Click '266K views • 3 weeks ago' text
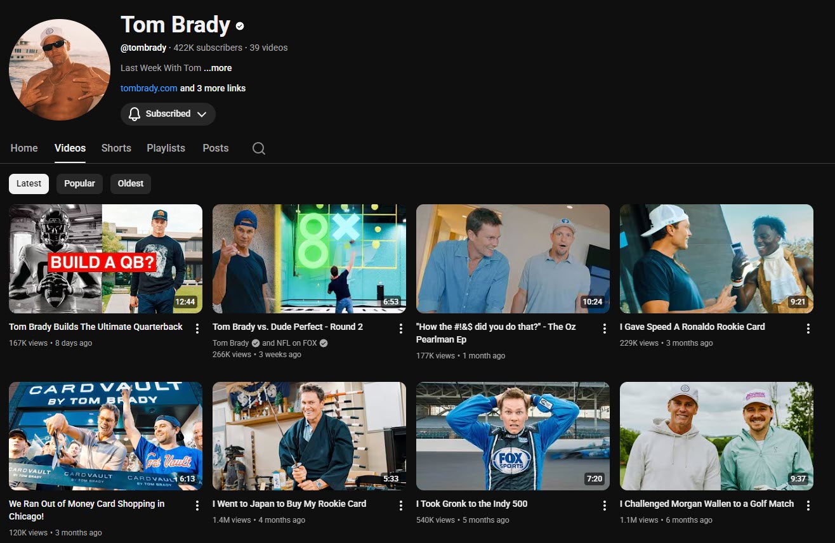This screenshot has width=835, height=543. [x=257, y=355]
